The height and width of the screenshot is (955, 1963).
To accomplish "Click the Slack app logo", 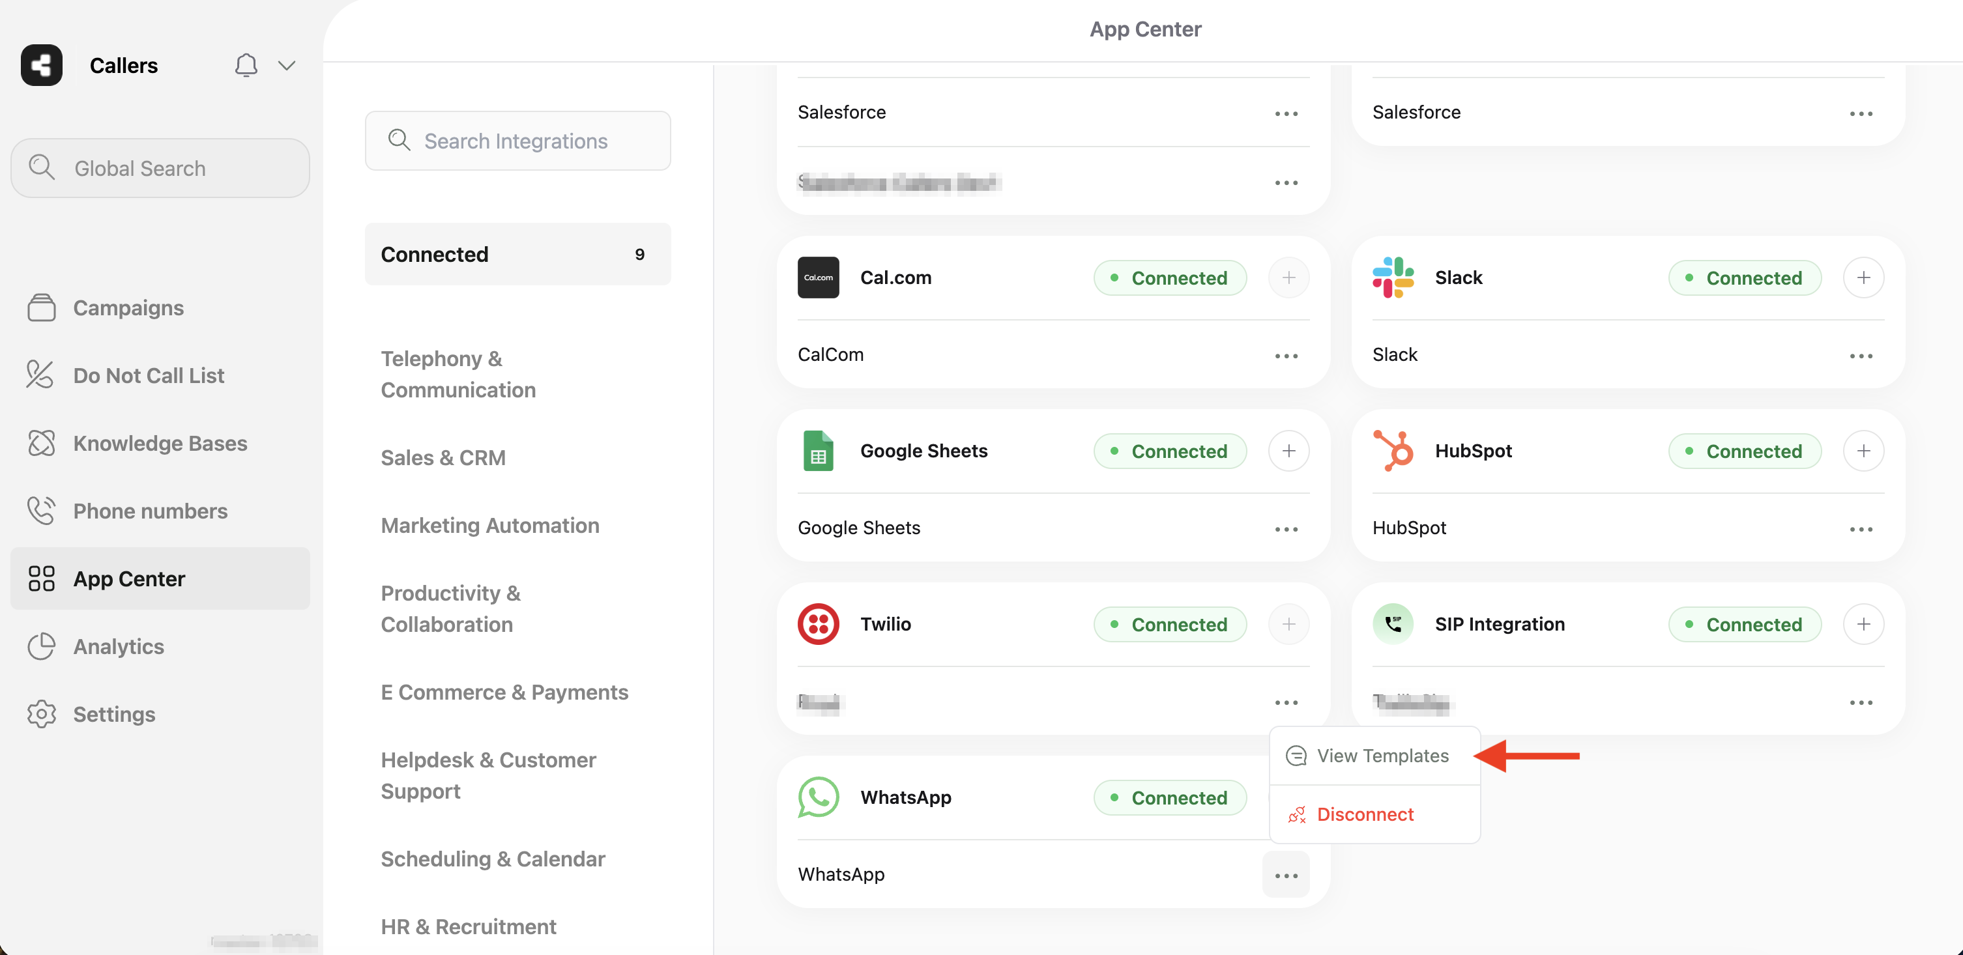I will [1393, 278].
